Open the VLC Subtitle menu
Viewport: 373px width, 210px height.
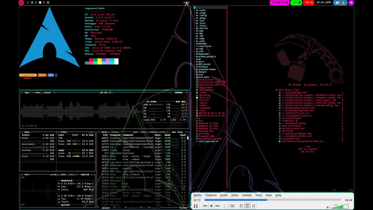coord(247,195)
